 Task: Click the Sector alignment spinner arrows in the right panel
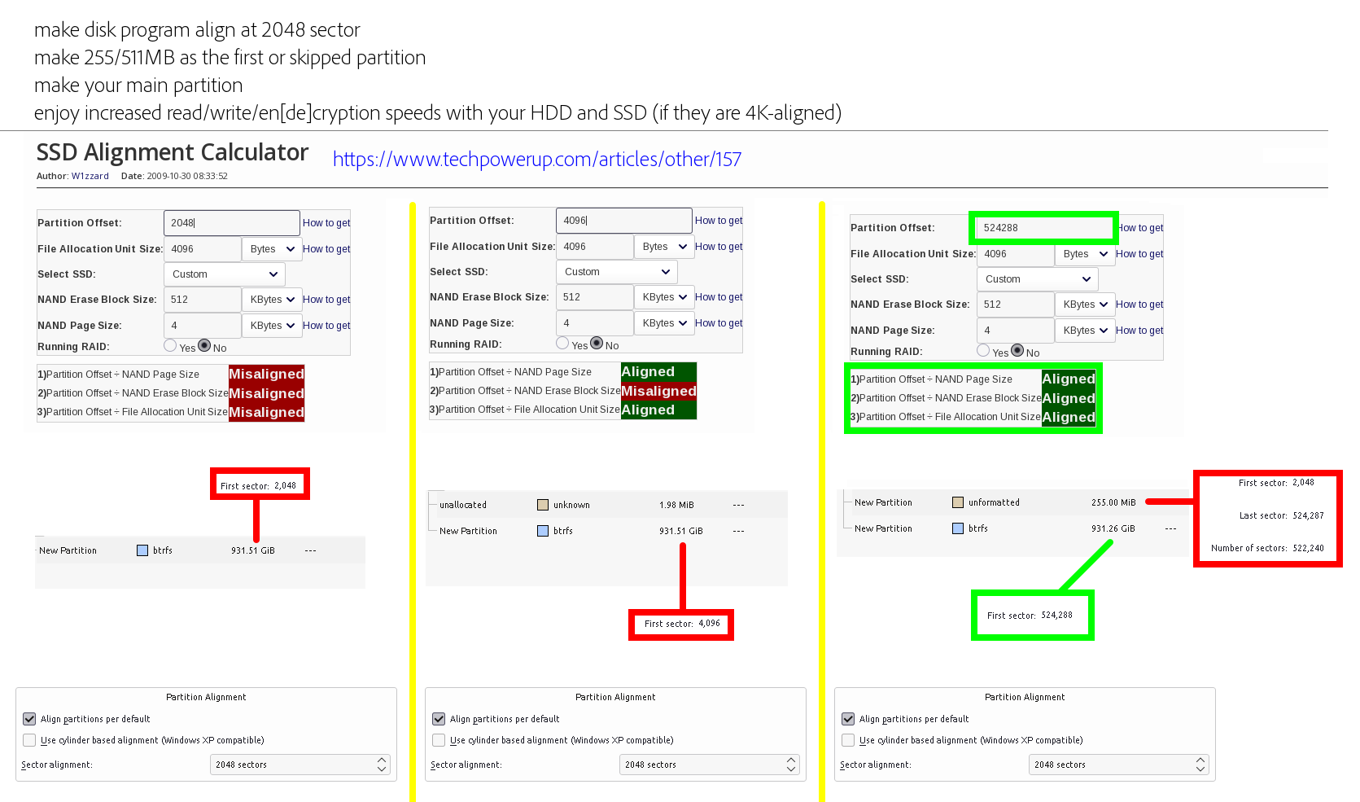1200,765
